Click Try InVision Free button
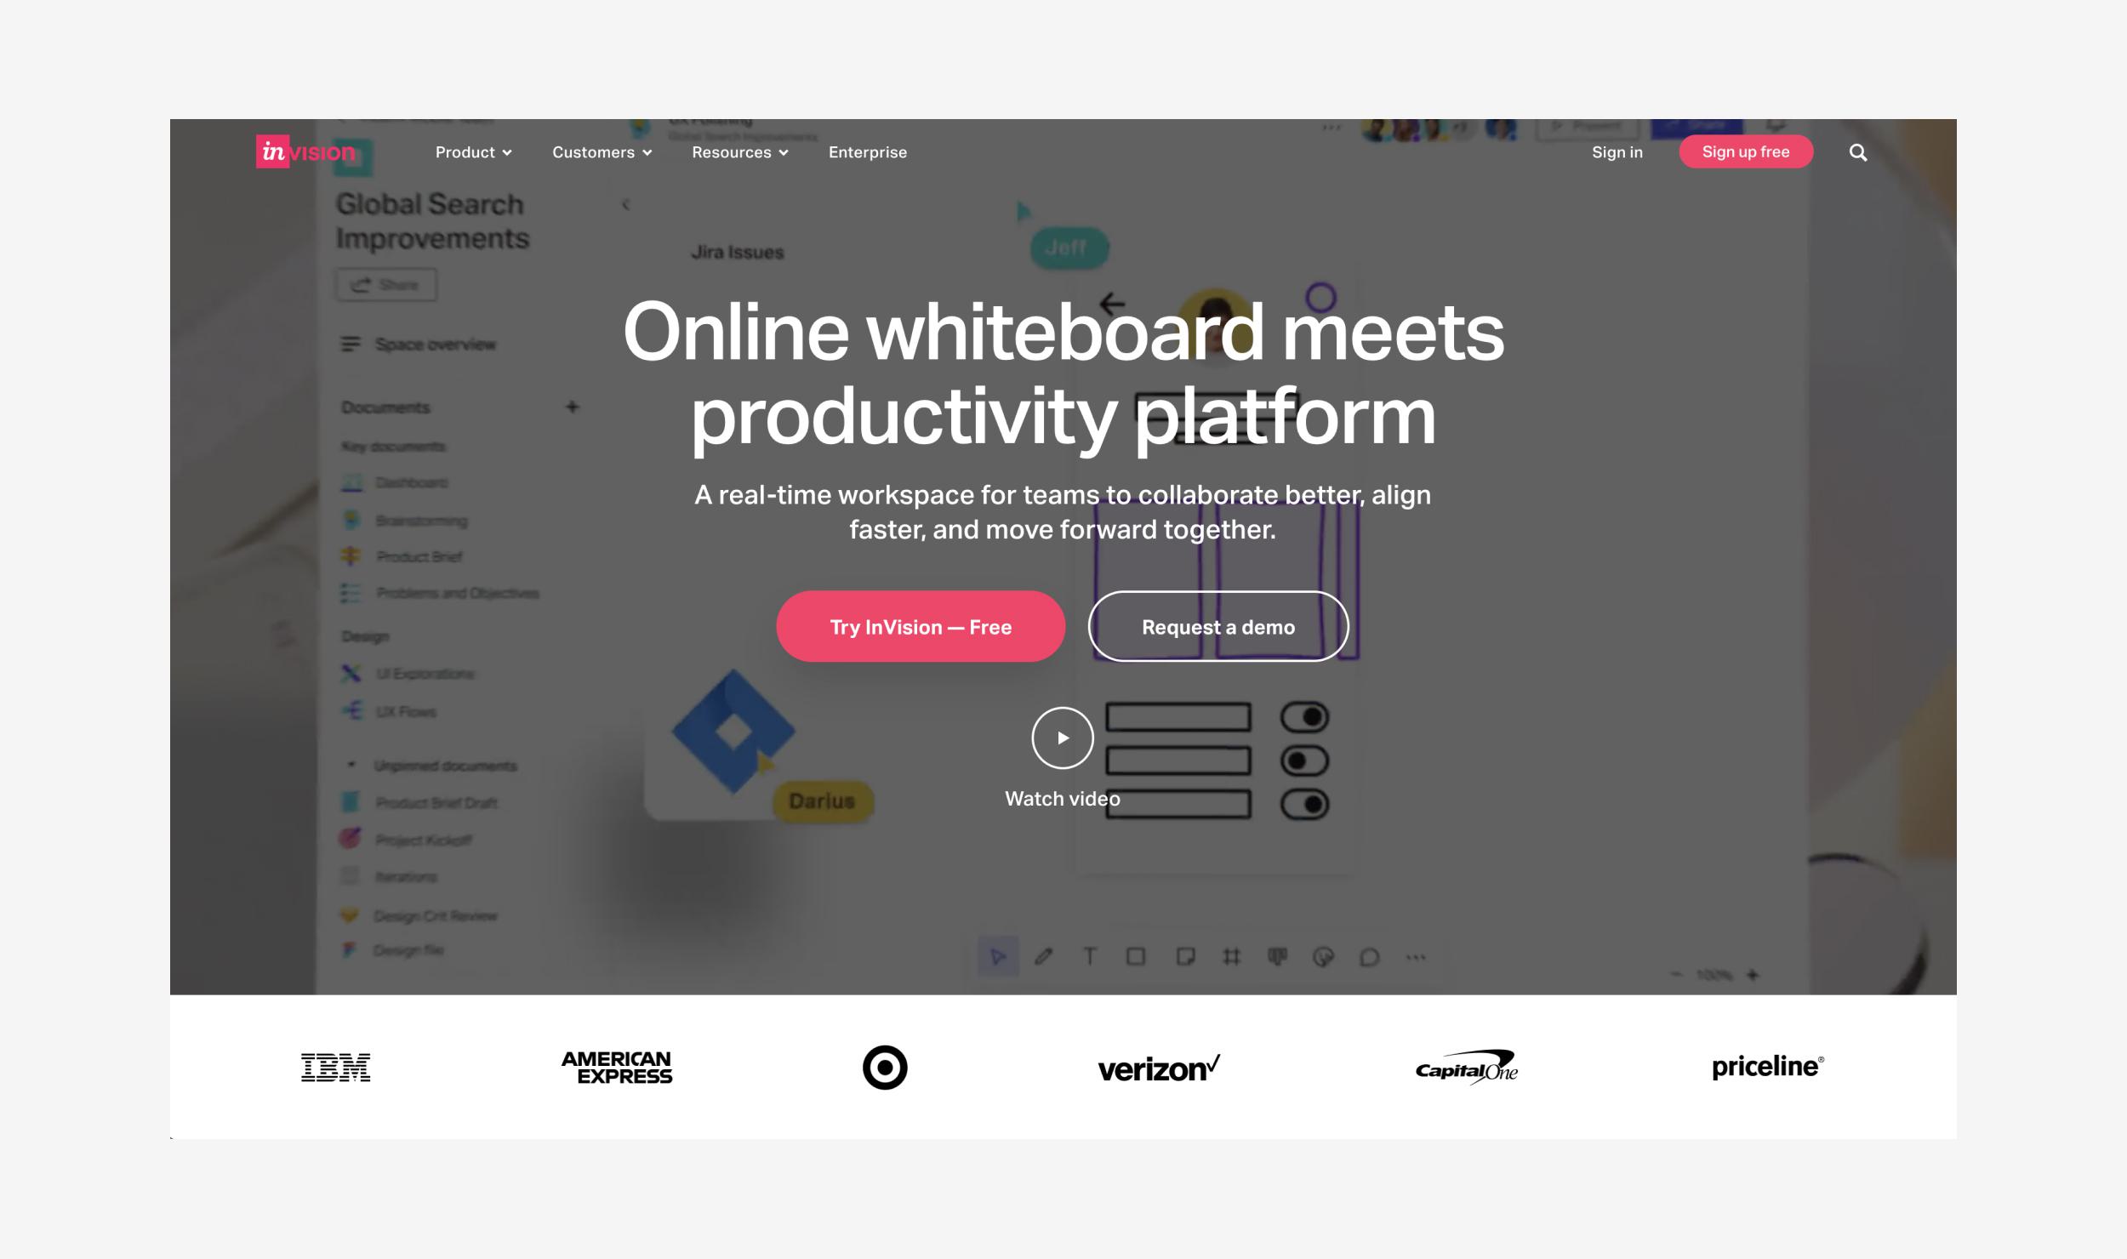Viewport: 2127px width, 1259px height. pos(921,626)
